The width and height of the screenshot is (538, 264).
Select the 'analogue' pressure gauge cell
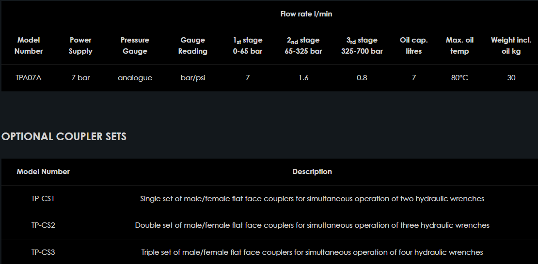tap(135, 78)
